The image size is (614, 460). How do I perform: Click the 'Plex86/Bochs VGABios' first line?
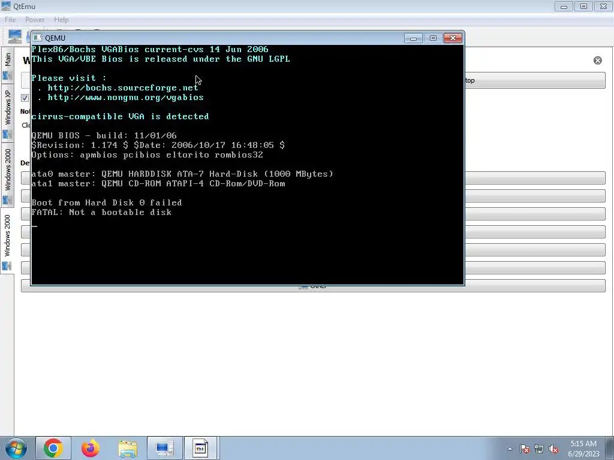click(149, 49)
